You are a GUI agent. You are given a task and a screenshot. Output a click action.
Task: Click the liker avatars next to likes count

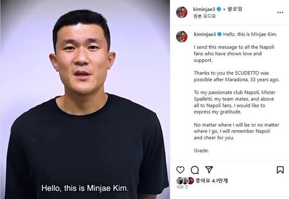[x=185, y=181]
